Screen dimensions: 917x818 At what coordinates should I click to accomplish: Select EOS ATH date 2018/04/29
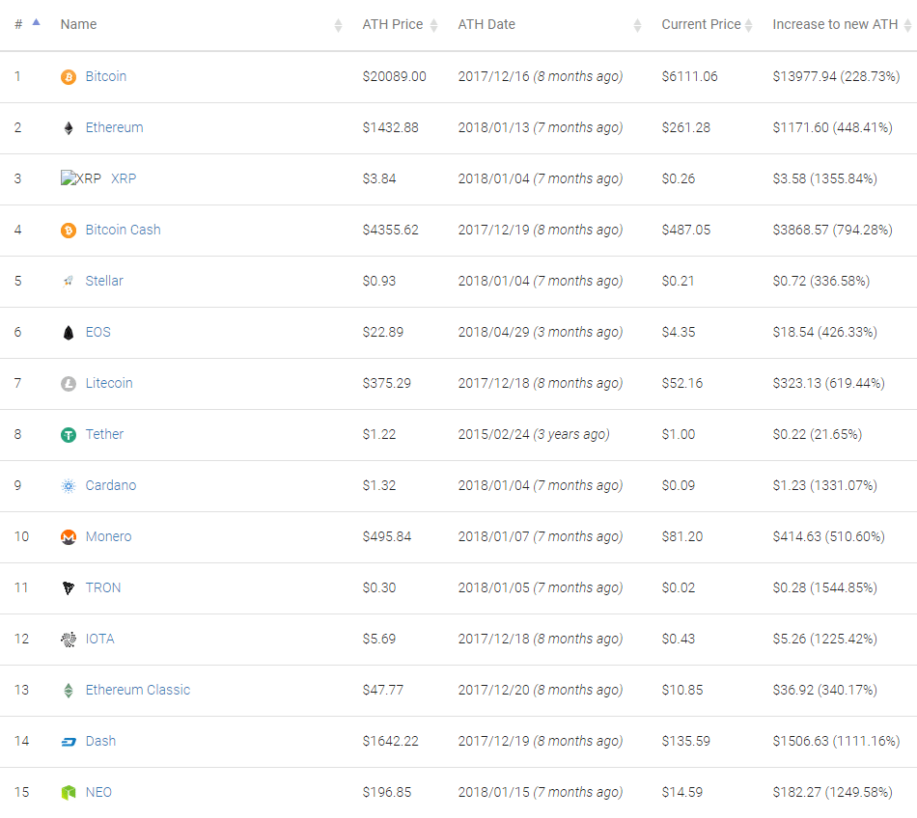[493, 332]
